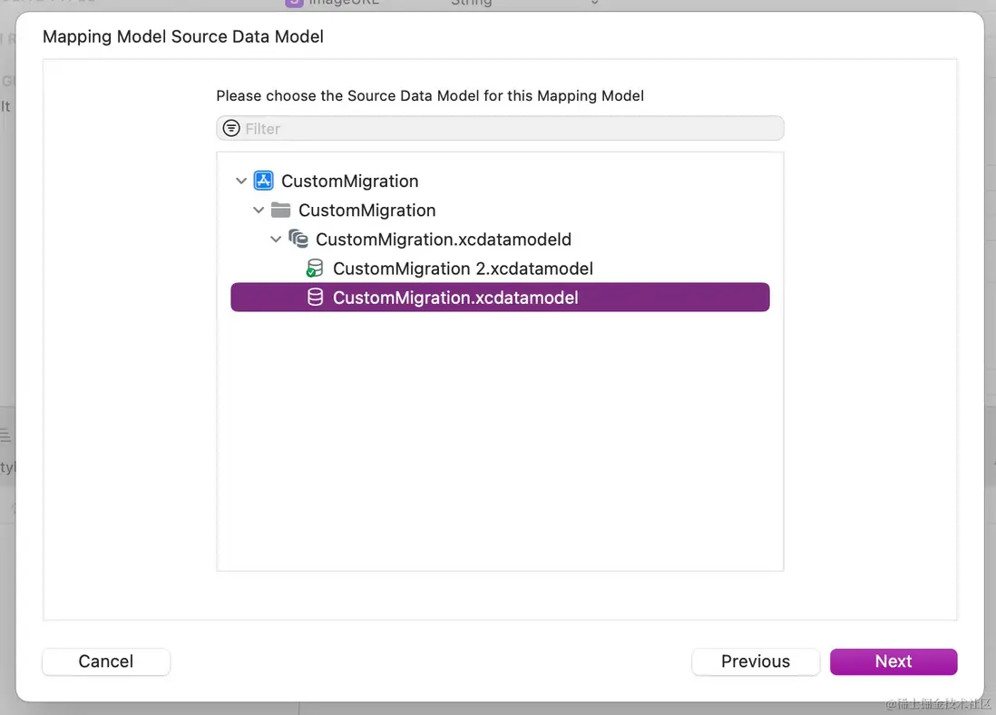
Task: Cancel the mapping model dialog
Action: (106, 661)
